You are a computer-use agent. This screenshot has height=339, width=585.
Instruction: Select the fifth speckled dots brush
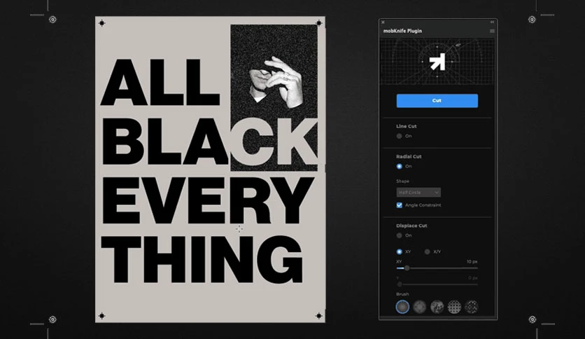point(471,307)
